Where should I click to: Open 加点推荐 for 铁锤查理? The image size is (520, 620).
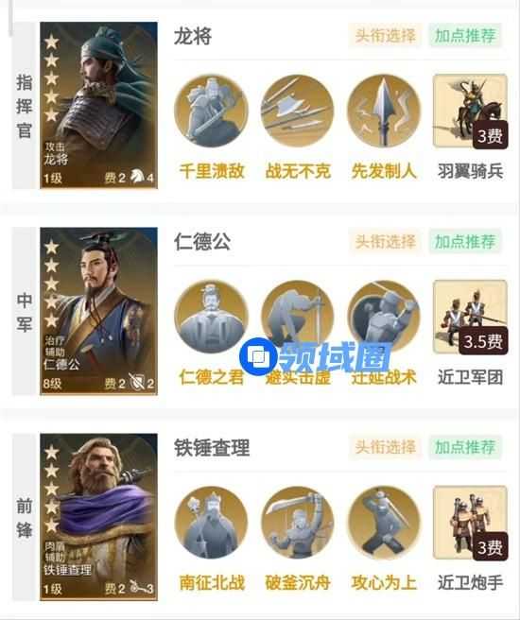[465, 447]
